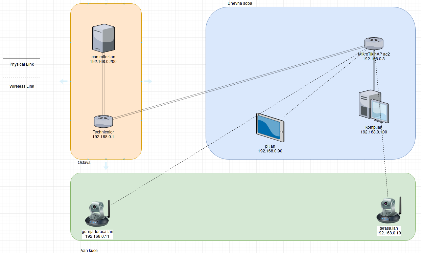Click the left-pointing connection arrow beside Ostava box

coord(63,81)
